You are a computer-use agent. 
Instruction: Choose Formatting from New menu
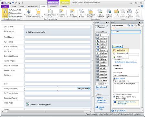[121, 54]
